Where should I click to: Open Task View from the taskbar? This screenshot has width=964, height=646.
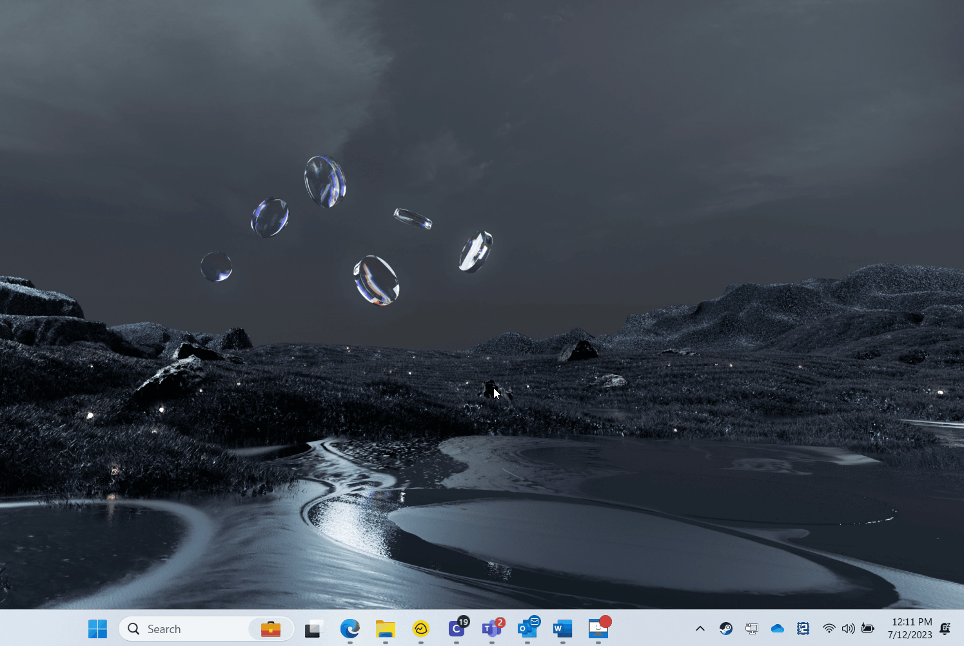click(x=314, y=629)
